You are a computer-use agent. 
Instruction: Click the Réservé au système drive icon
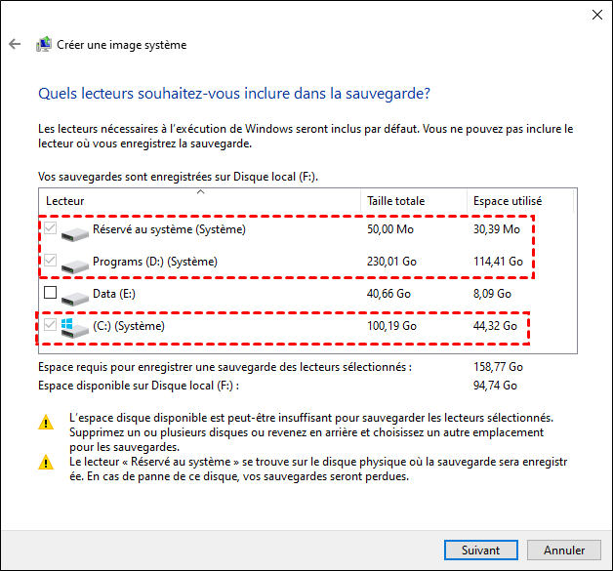click(x=74, y=233)
